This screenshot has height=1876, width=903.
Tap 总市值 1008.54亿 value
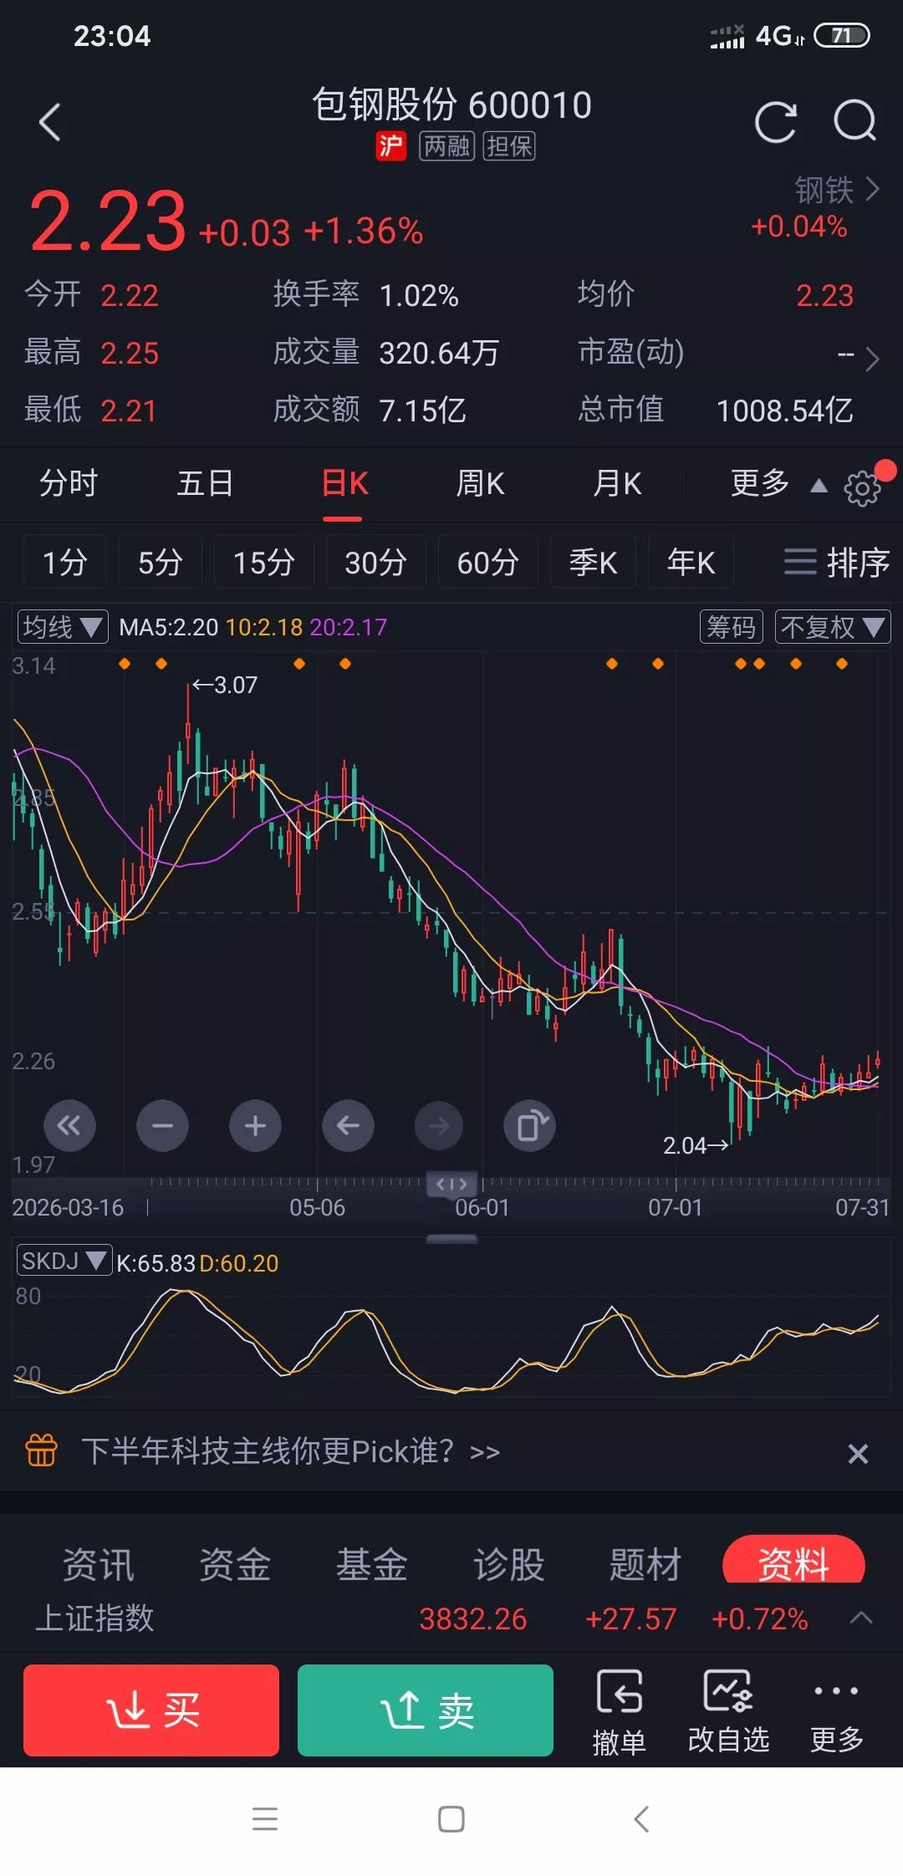785,410
